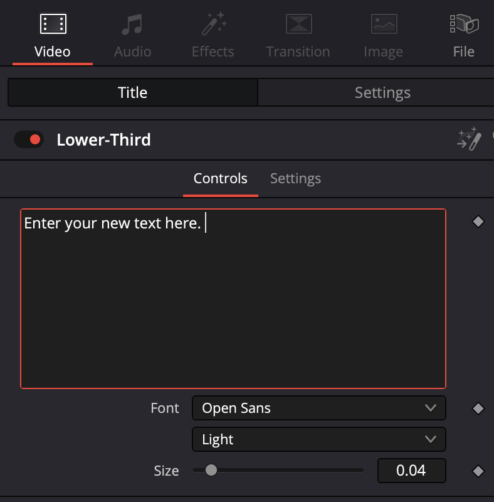494x502 pixels.
Task: Click the magic wand icon beside Lower-Third
Action: (x=469, y=139)
